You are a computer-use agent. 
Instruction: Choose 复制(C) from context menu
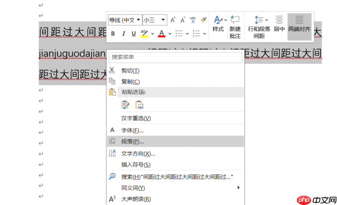point(175,82)
